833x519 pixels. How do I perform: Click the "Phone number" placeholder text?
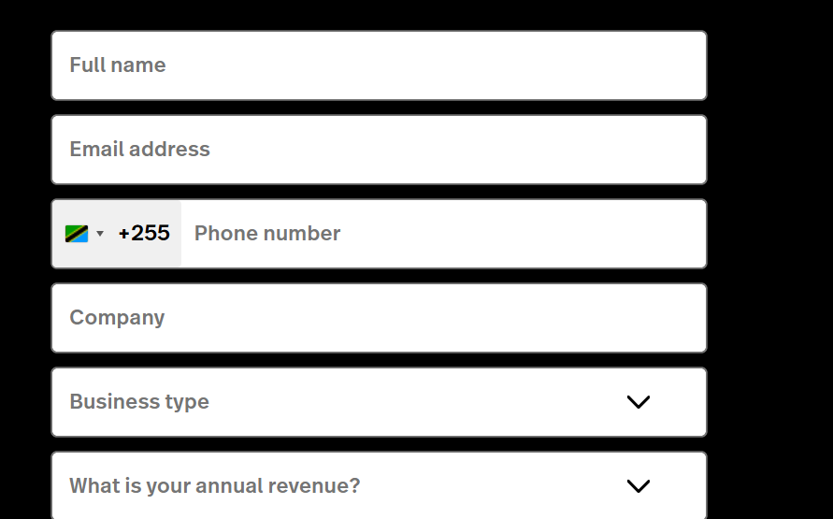[267, 233]
